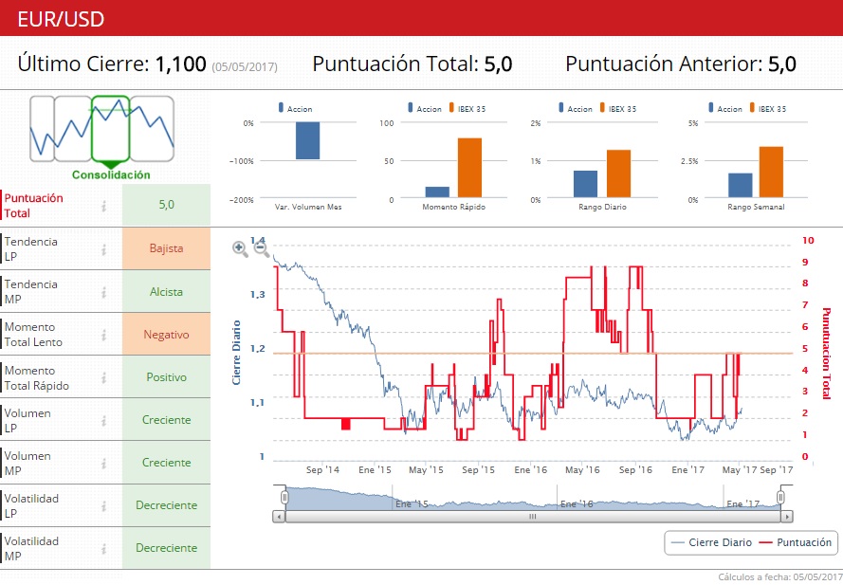Click the Creciente value for Volumen LP

[x=166, y=420]
